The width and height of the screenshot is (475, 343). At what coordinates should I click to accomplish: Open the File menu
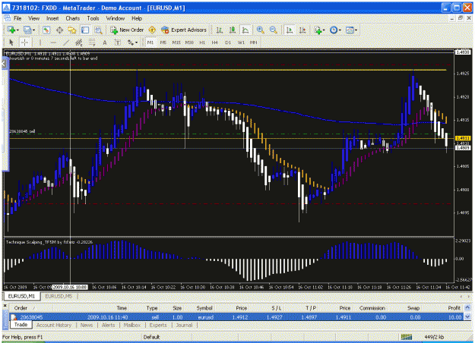point(17,18)
